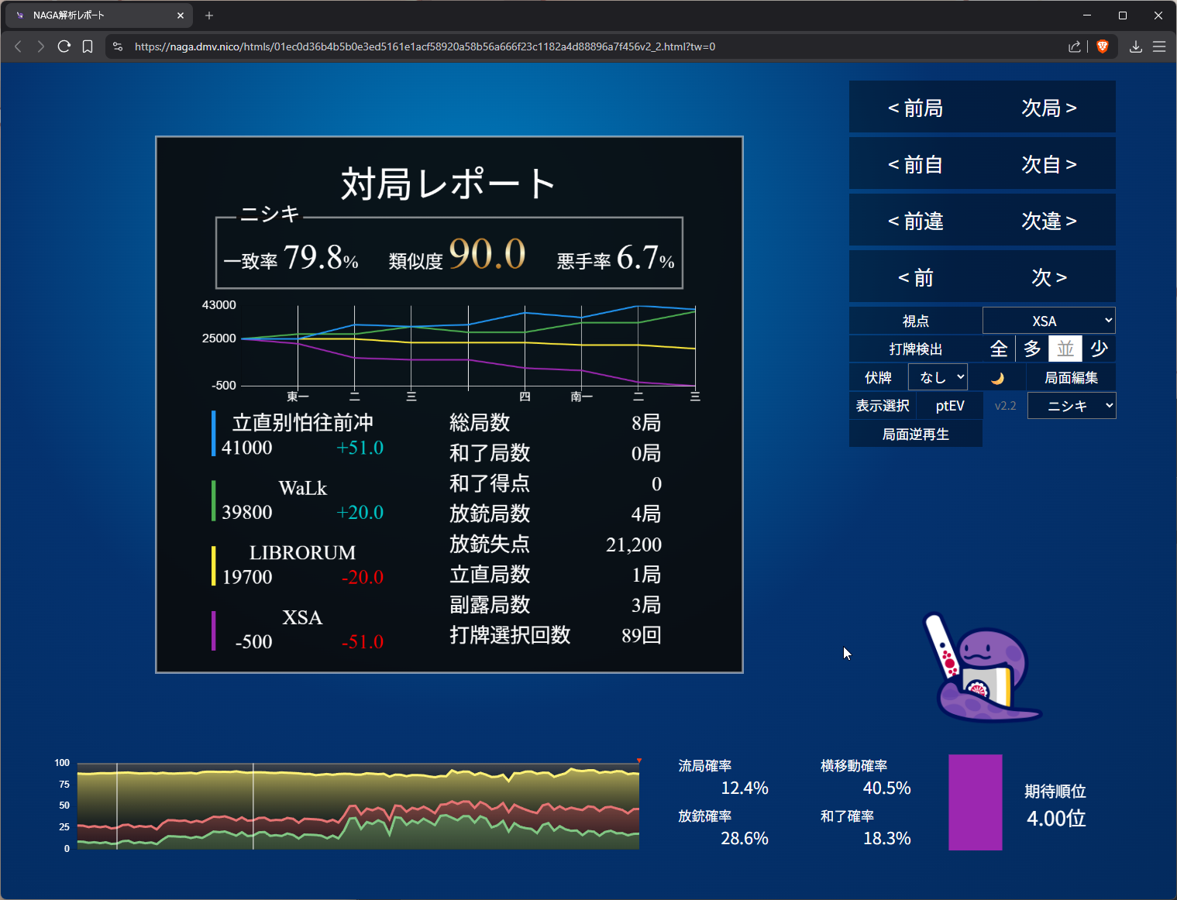
Task: Open the browser downloads icon
Action: pyautogui.click(x=1135, y=46)
